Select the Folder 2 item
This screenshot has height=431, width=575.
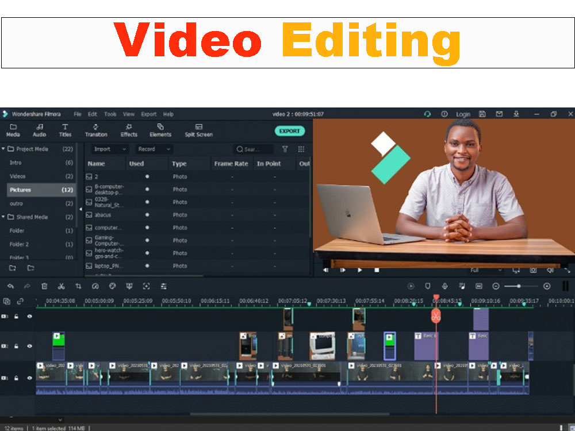(40, 244)
